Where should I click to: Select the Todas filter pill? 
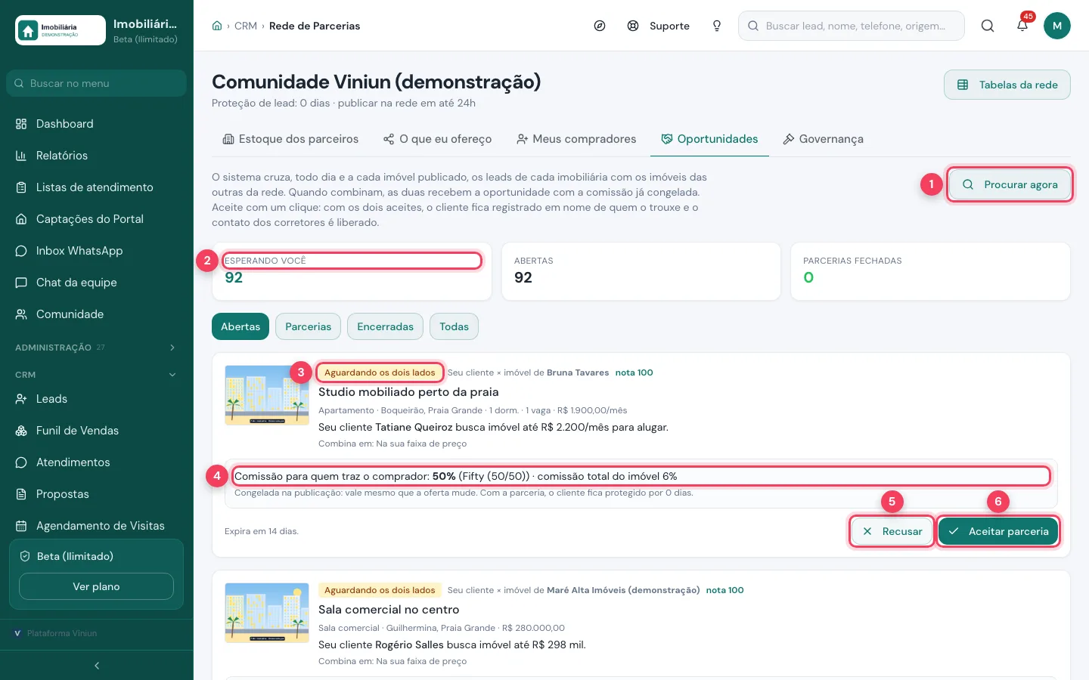click(x=454, y=326)
